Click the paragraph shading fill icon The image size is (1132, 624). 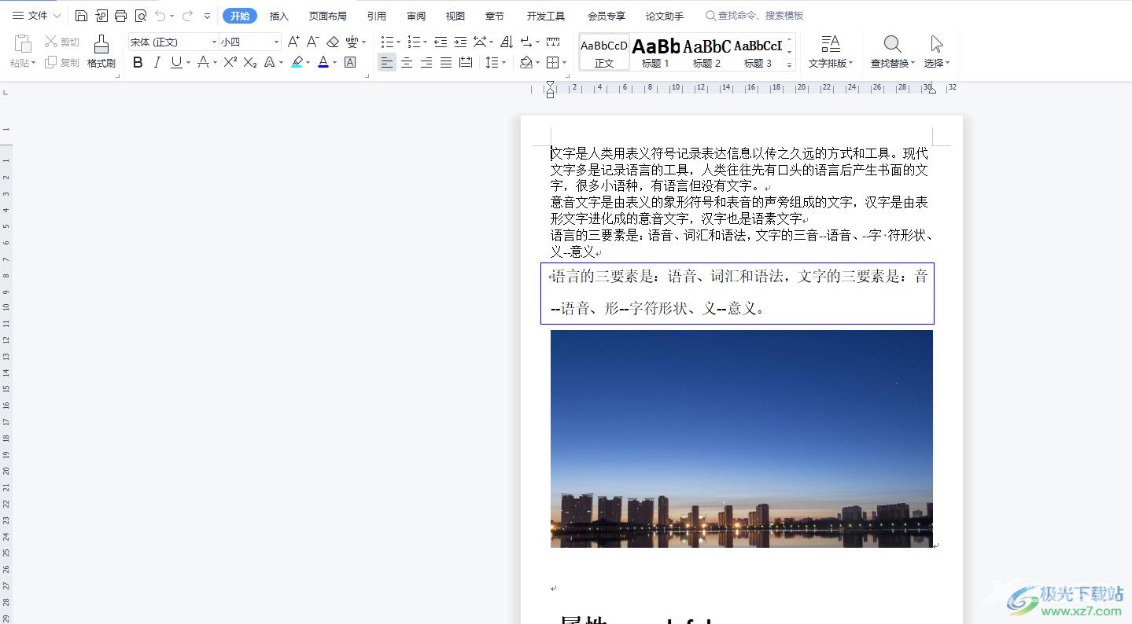point(525,62)
